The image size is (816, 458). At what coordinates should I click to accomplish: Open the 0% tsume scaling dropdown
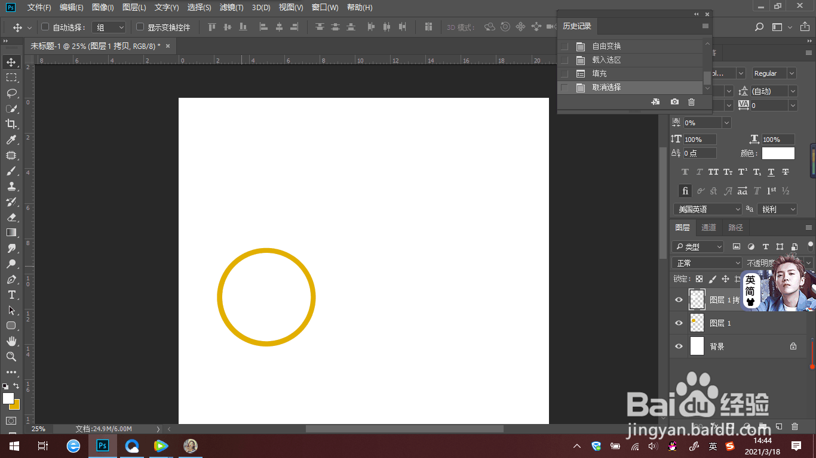[x=707, y=123]
